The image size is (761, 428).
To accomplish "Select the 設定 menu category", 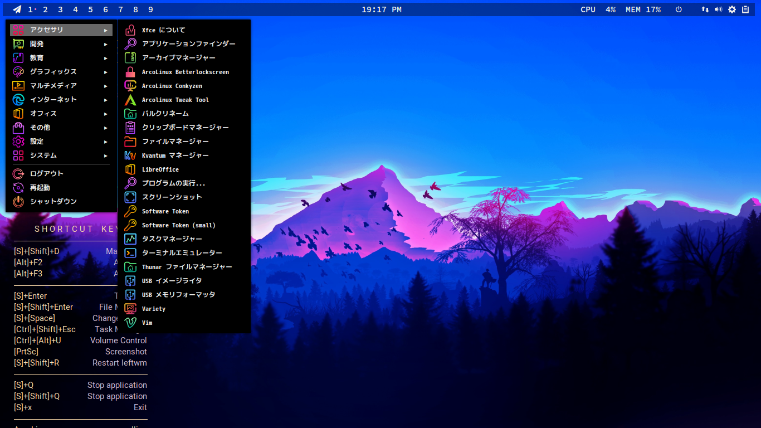I will (61, 142).
